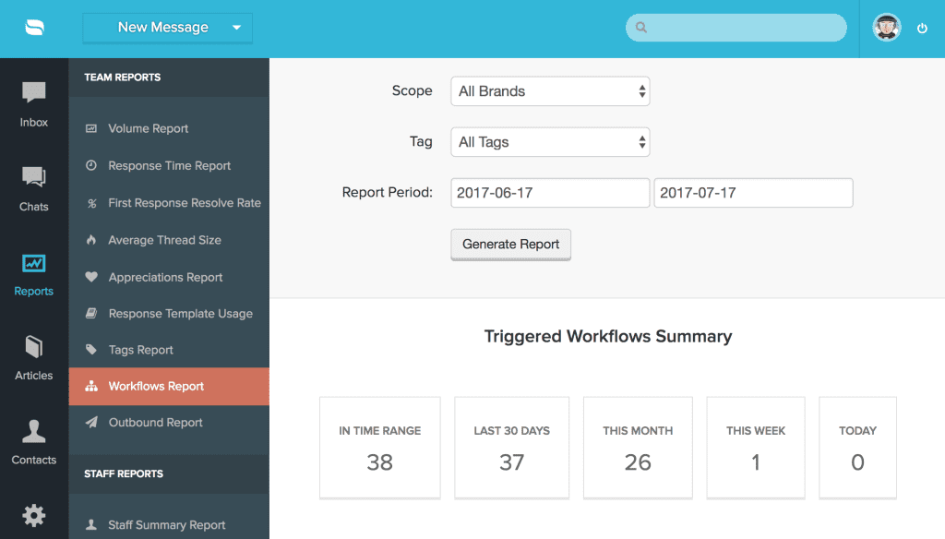Open the Staff Summary Report
The height and width of the screenshot is (539, 945).
tap(169, 524)
